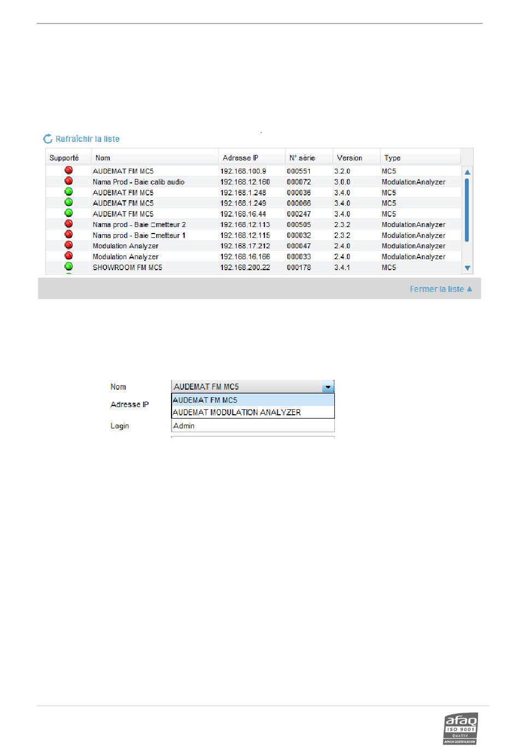This screenshot has width=519, height=752.
Task: Click serial number 000033
Action: point(299,256)
